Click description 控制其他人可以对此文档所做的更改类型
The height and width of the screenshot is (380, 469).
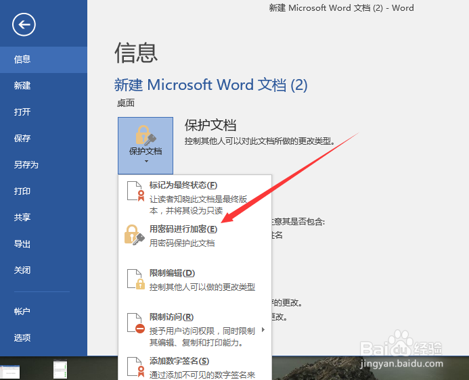point(260,141)
